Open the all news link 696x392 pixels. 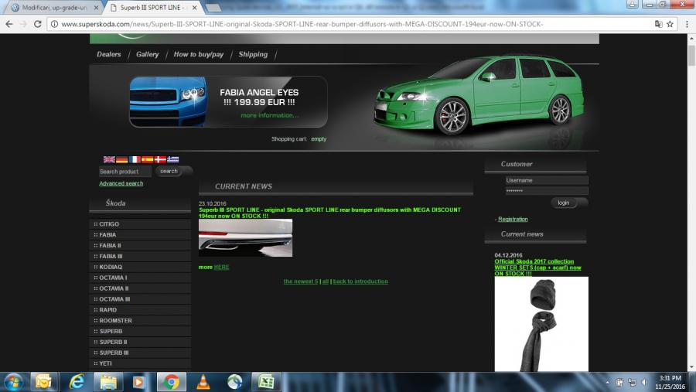[326, 281]
